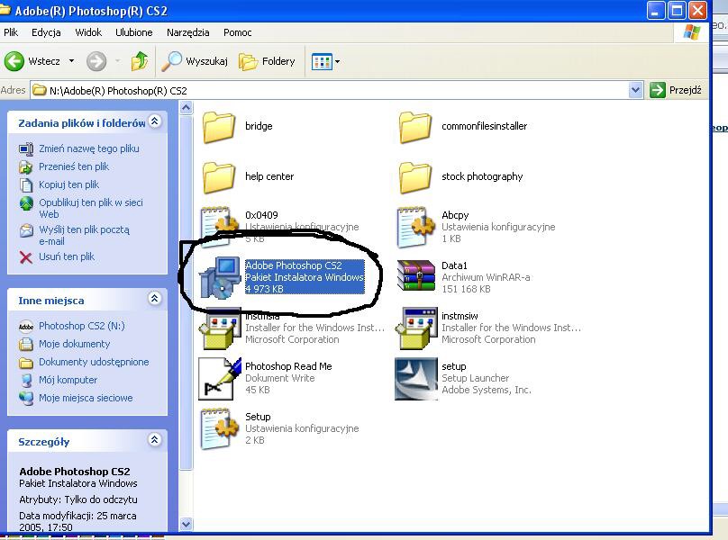Open the Ulubione menu
The height and width of the screenshot is (540, 728).
[133, 32]
